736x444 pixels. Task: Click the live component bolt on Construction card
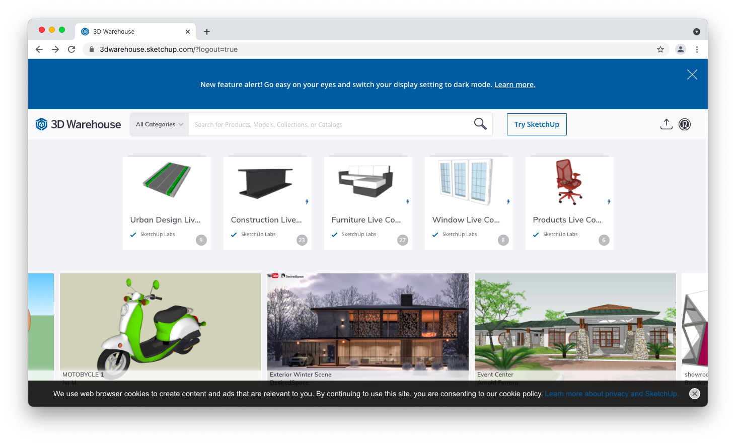(307, 202)
